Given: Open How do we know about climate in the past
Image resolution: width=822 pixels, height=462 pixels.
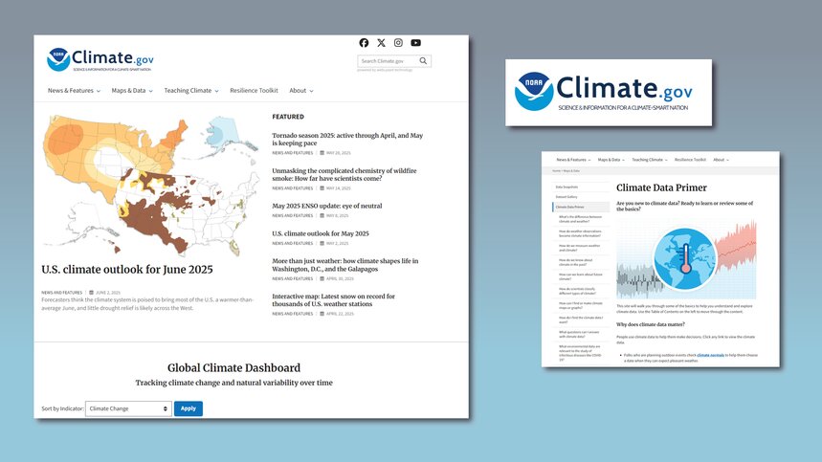Looking at the screenshot, I should pos(576,262).
